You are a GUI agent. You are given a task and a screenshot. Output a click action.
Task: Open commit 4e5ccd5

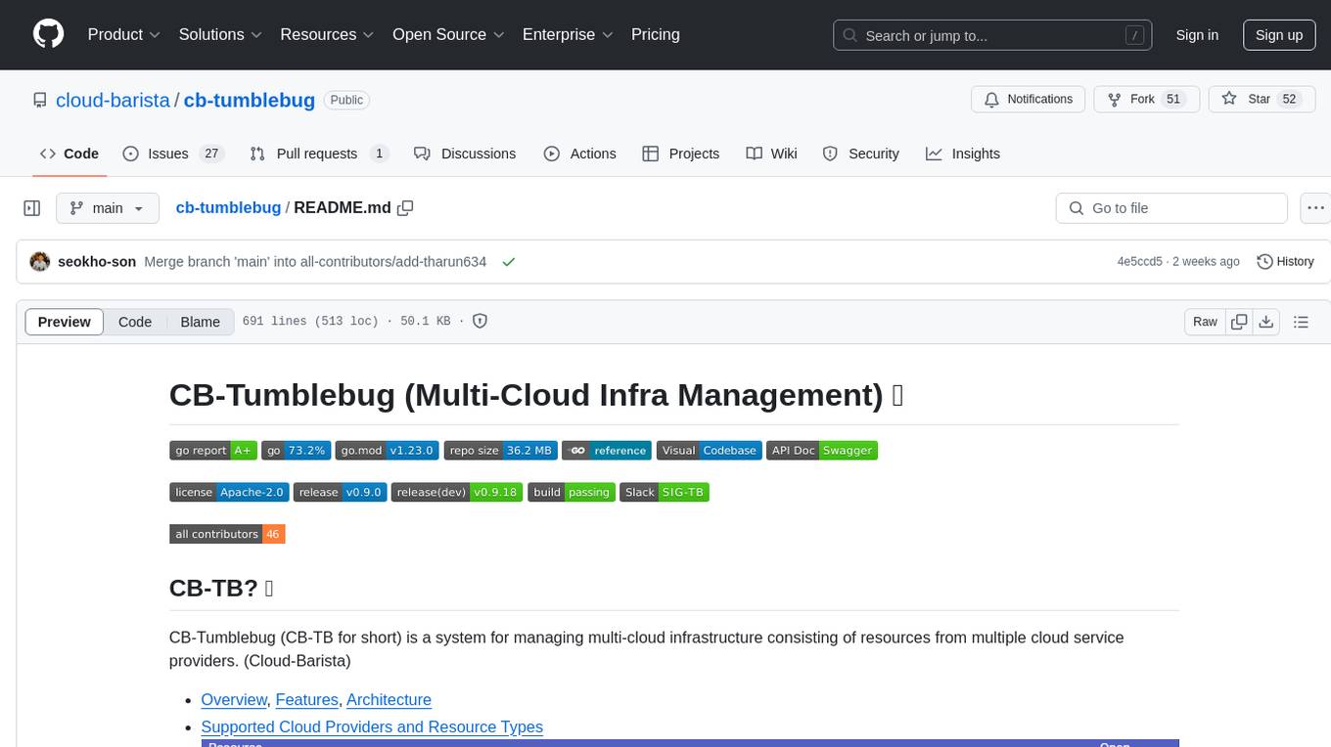click(1140, 262)
